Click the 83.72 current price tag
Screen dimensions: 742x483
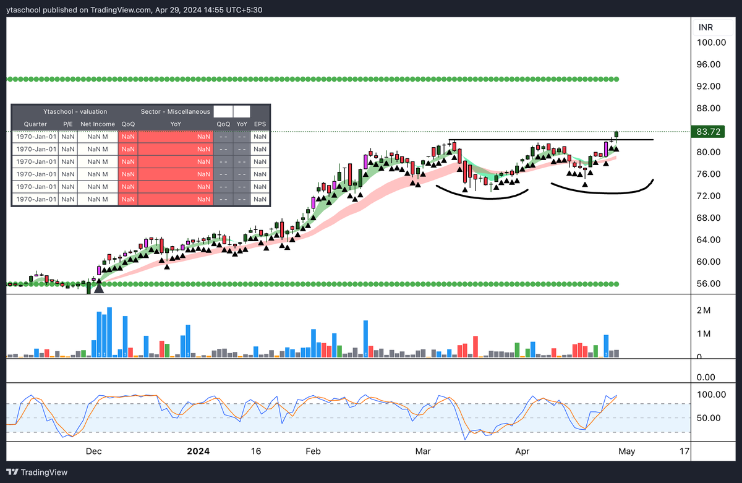click(709, 132)
